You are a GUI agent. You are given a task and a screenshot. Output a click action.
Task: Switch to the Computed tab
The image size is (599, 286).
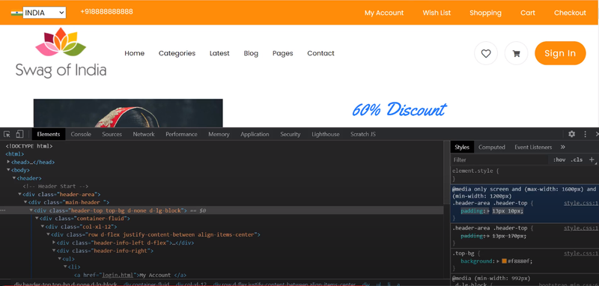492,147
